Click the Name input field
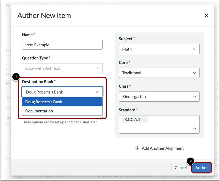This screenshot has width=220, height=181. point(62,45)
